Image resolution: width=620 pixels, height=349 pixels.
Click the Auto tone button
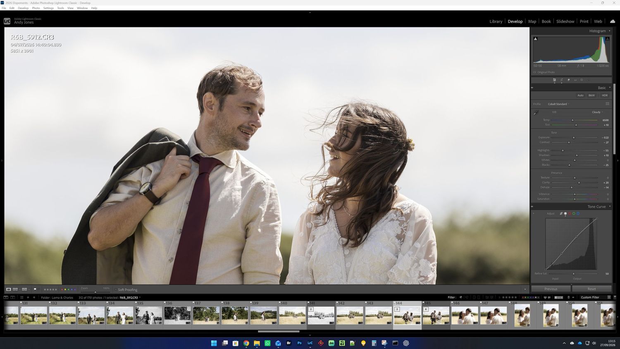pyautogui.click(x=580, y=95)
